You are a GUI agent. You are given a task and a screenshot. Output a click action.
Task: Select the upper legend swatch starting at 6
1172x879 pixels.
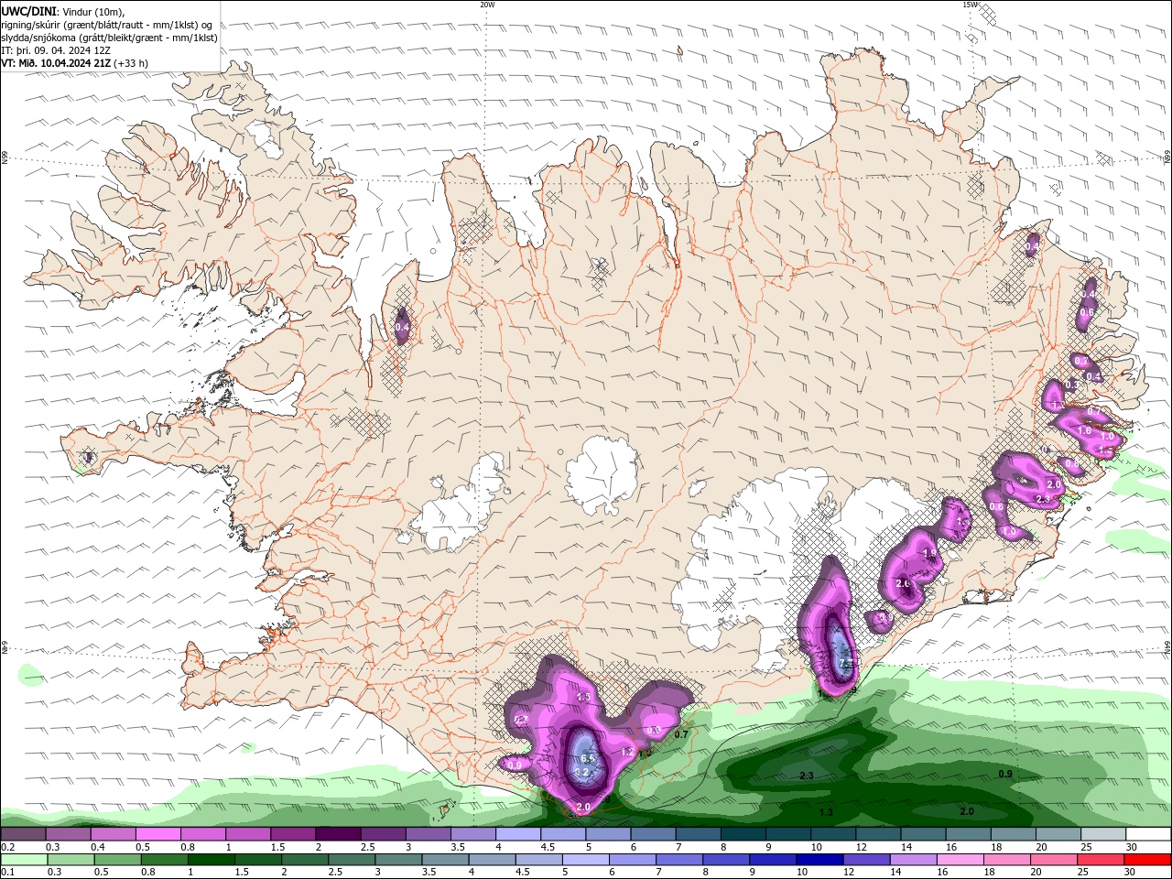[652, 834]
